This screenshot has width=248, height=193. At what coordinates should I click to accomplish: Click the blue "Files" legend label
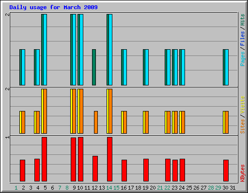(x=242, y=39)
